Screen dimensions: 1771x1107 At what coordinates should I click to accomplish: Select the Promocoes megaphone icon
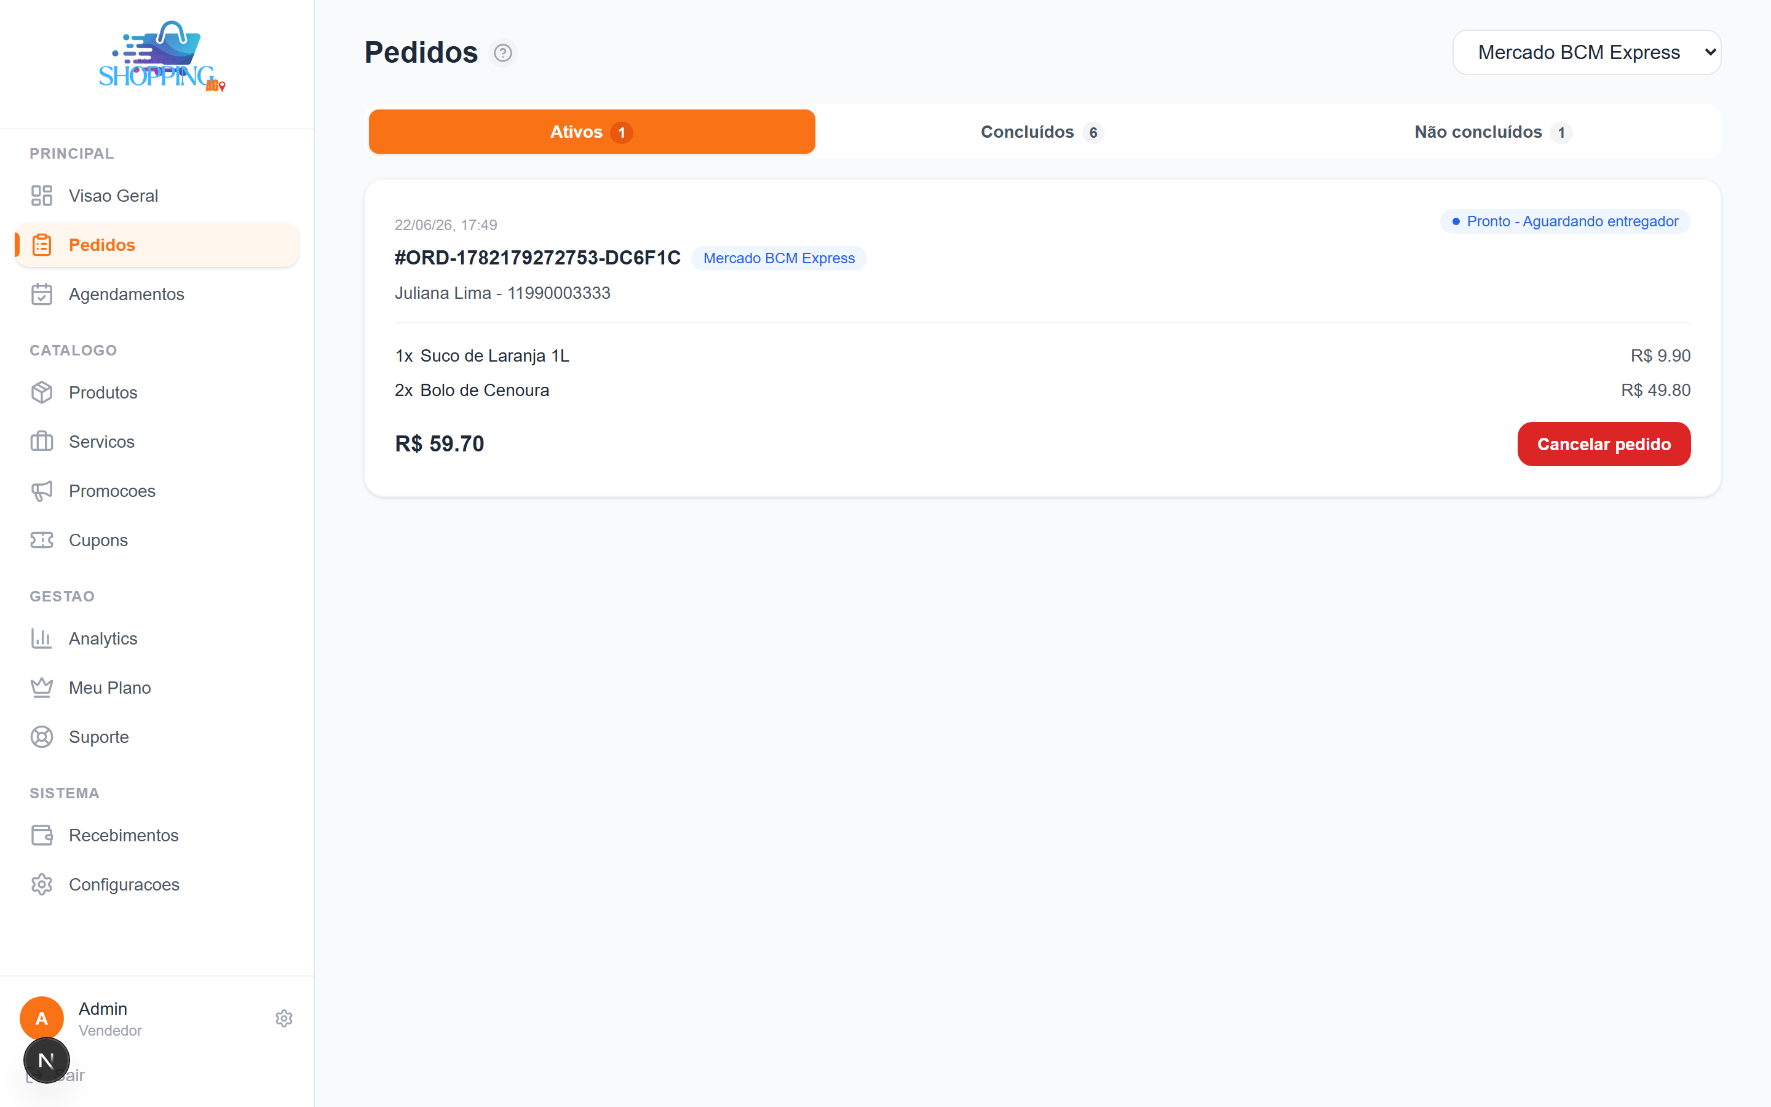42,491
